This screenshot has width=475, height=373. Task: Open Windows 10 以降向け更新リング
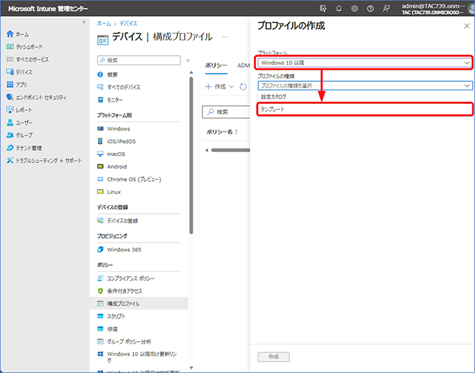point(137,356)
